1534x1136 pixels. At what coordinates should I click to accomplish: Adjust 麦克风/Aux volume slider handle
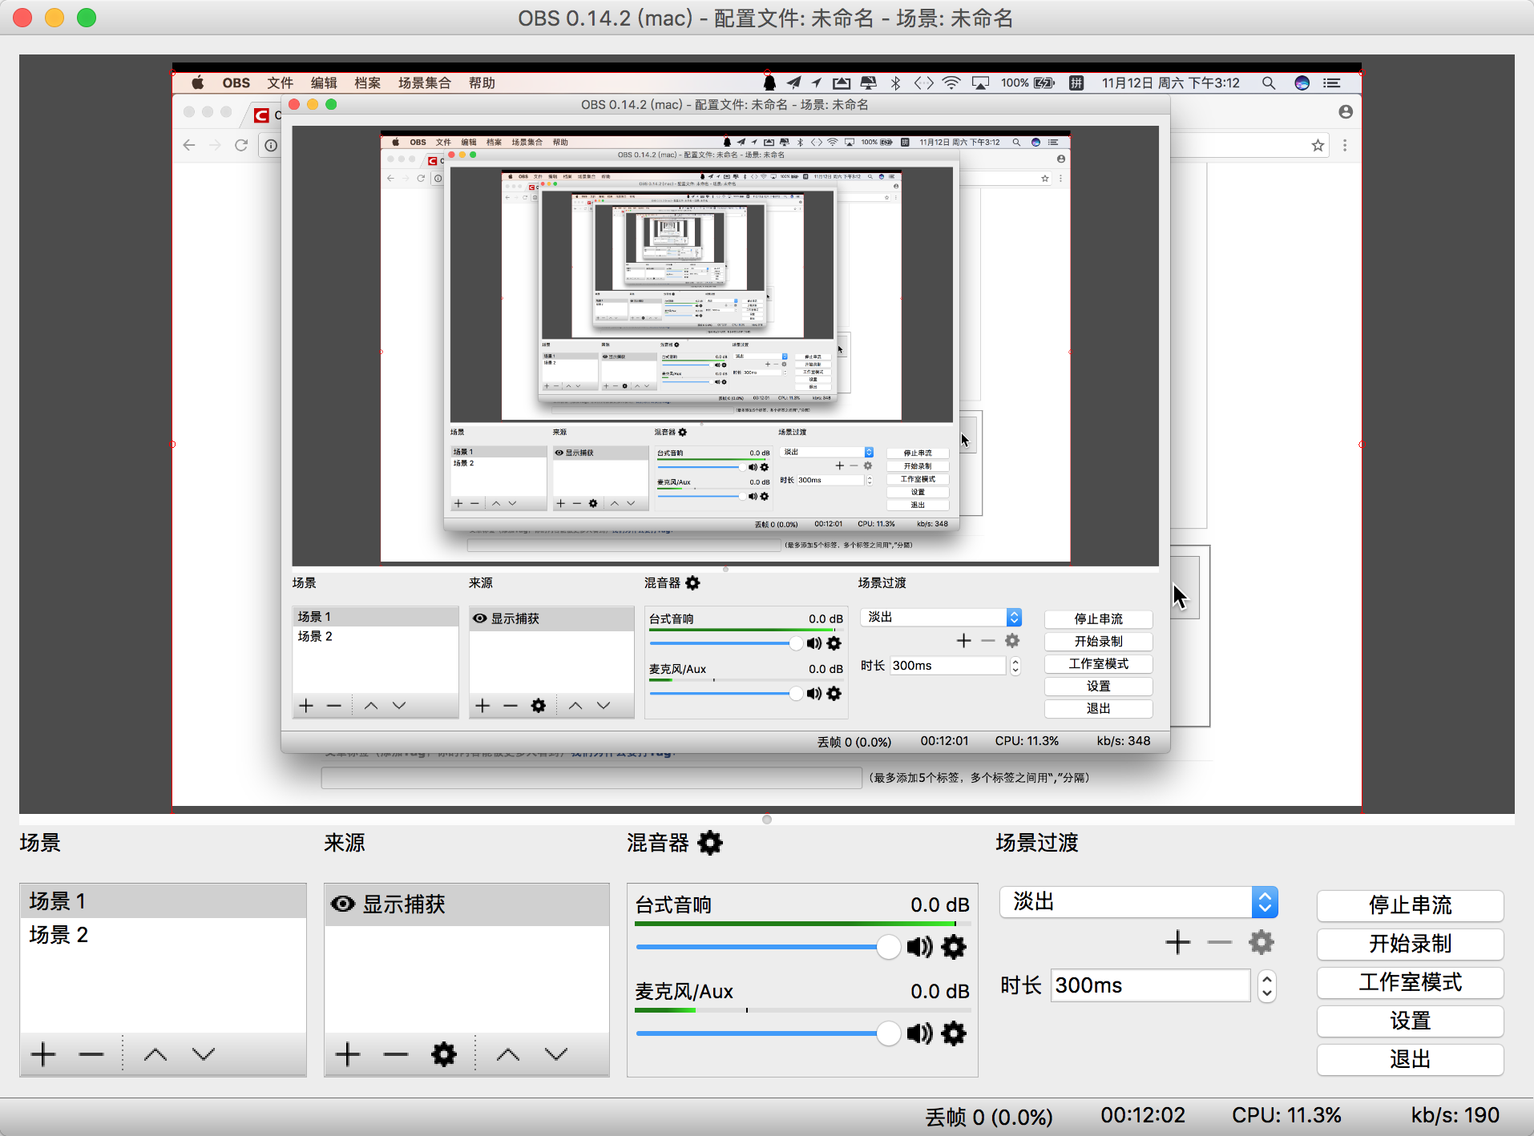pyautogui.click(x=888, y=1033)
